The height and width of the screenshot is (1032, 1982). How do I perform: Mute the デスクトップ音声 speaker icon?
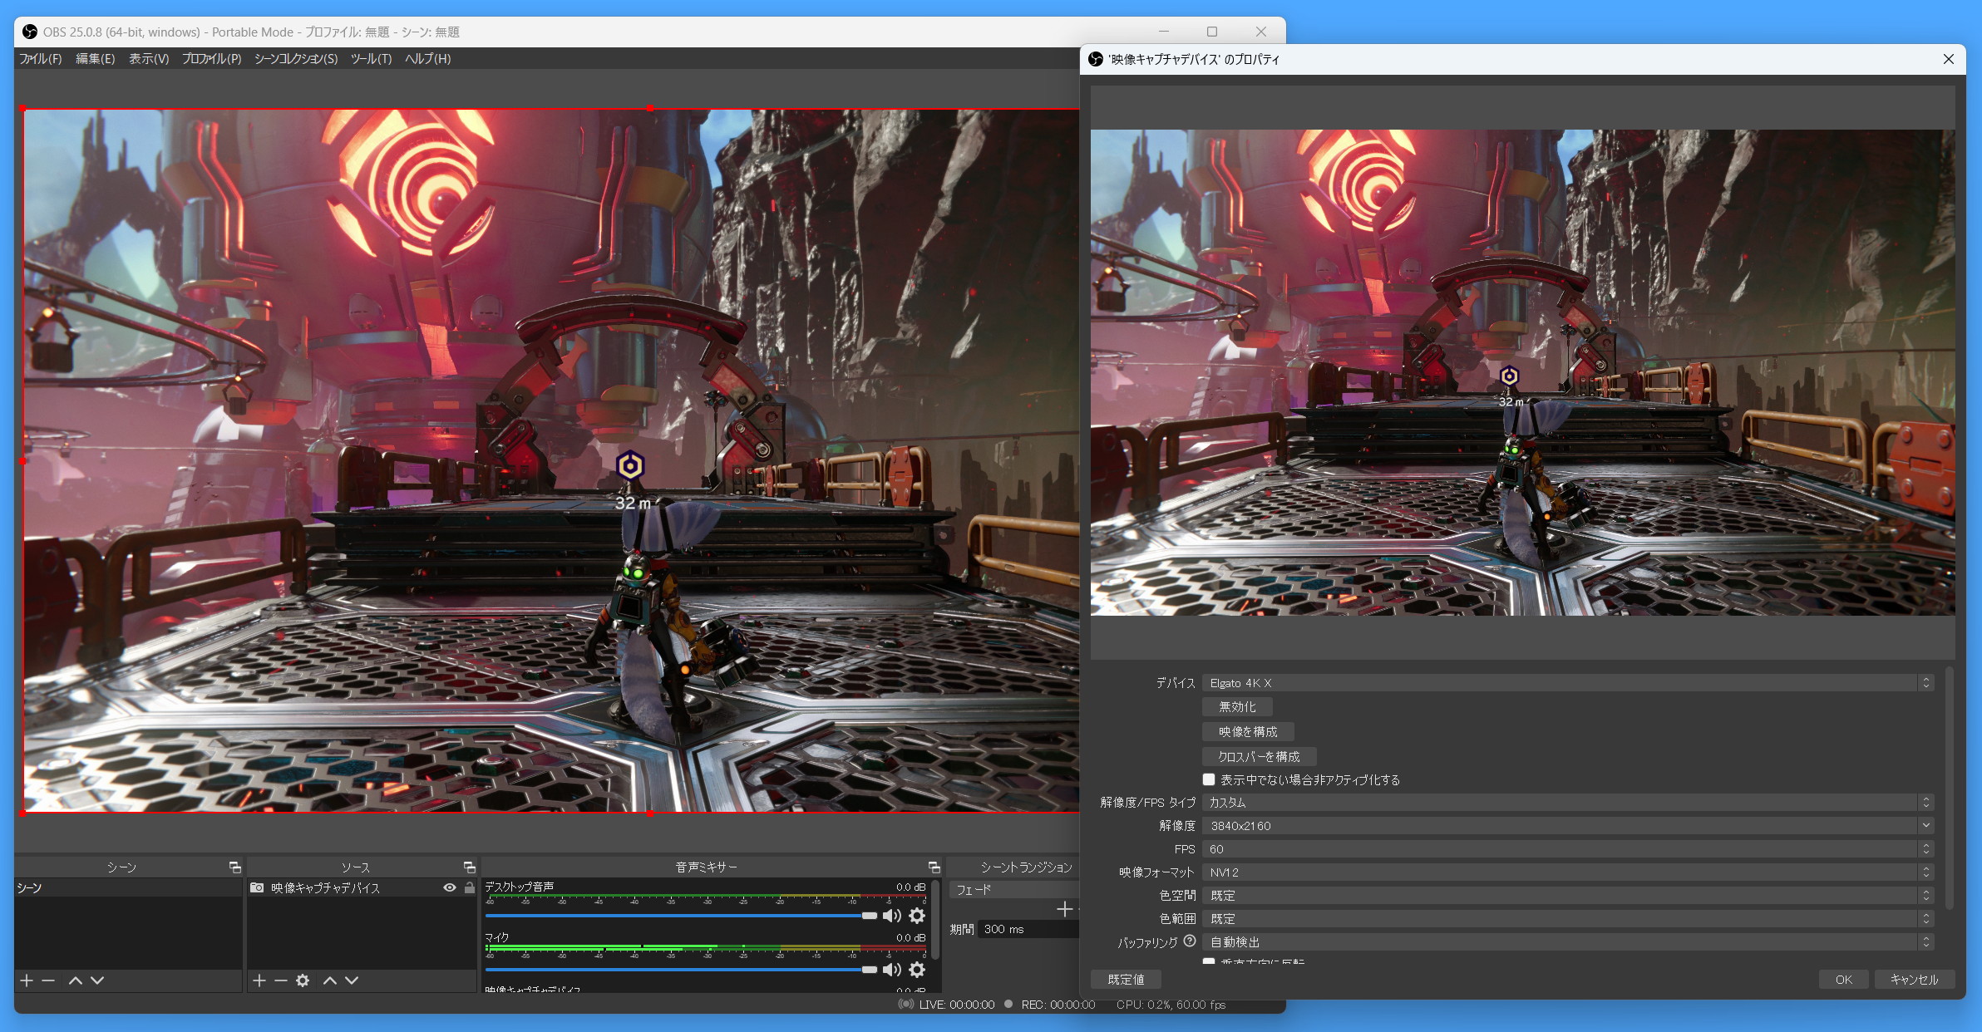click(x=892, y=916)
